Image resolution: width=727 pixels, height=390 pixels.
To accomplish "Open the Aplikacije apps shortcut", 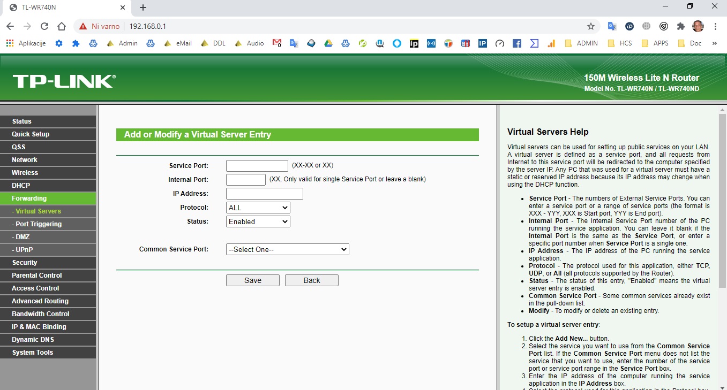I will coord(26,43).
